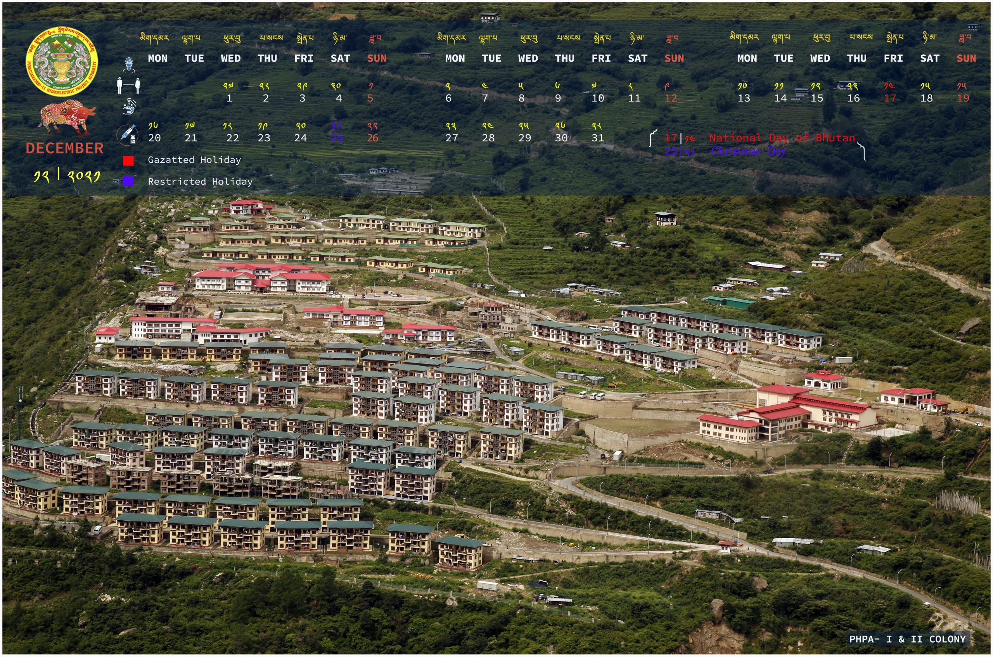Click the first red SUN header
This screenshot has height=657, width=993.
click(377, 58)
